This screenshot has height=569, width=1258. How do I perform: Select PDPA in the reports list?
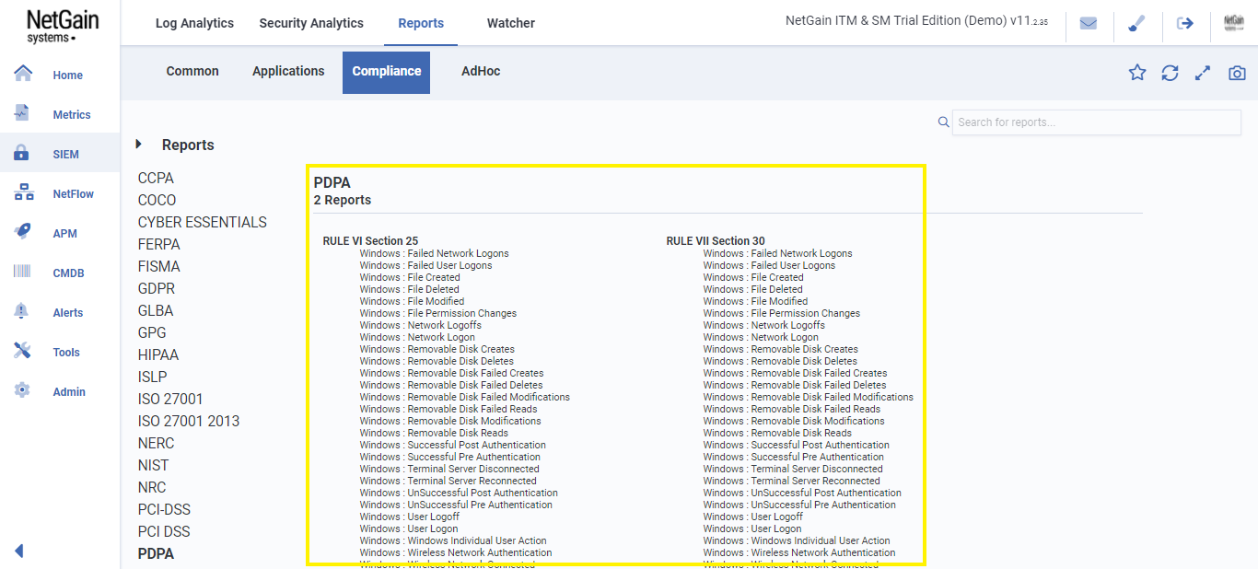156,553
